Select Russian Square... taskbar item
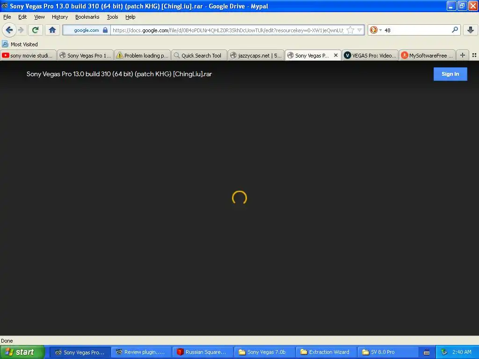Screen dimensions: 479x359 click(203, 352)
